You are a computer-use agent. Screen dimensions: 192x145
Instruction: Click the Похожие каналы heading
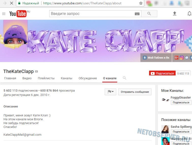point(176,120)
